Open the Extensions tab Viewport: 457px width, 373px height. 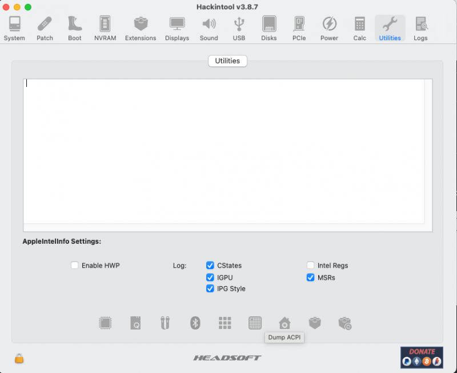click(141, 28)
